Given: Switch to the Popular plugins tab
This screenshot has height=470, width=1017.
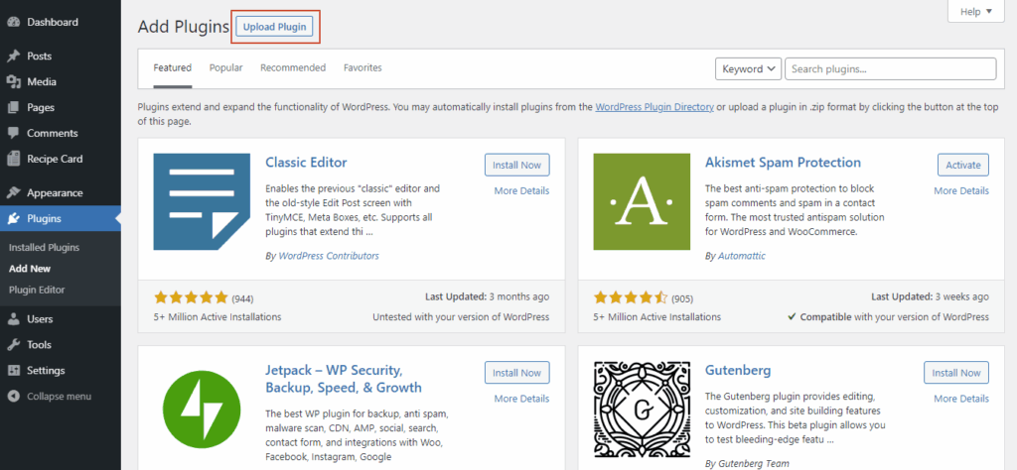Looking at the screenshot, I should 225,68.
